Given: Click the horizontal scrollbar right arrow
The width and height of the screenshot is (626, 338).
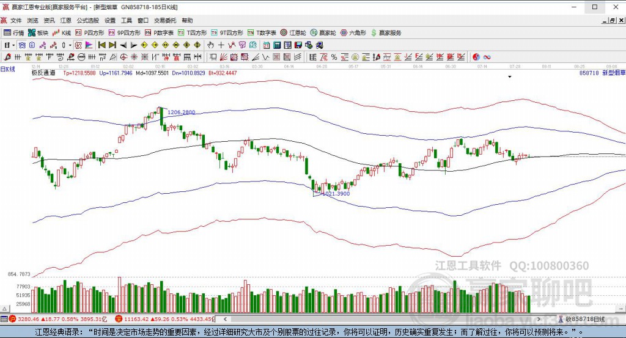Looking at the screenshot, I should tap(539, 319).
